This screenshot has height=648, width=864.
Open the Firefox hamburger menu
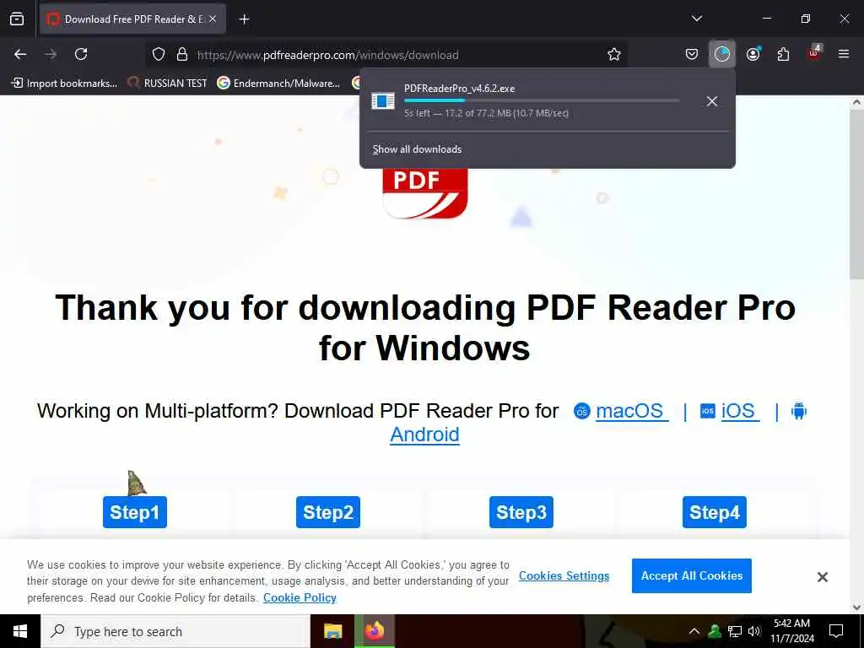(x=844, y=54)
